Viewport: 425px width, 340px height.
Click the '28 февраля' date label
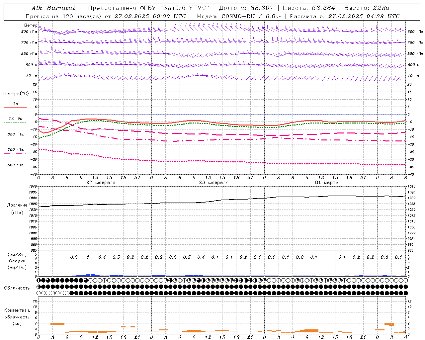coord(214,183)
